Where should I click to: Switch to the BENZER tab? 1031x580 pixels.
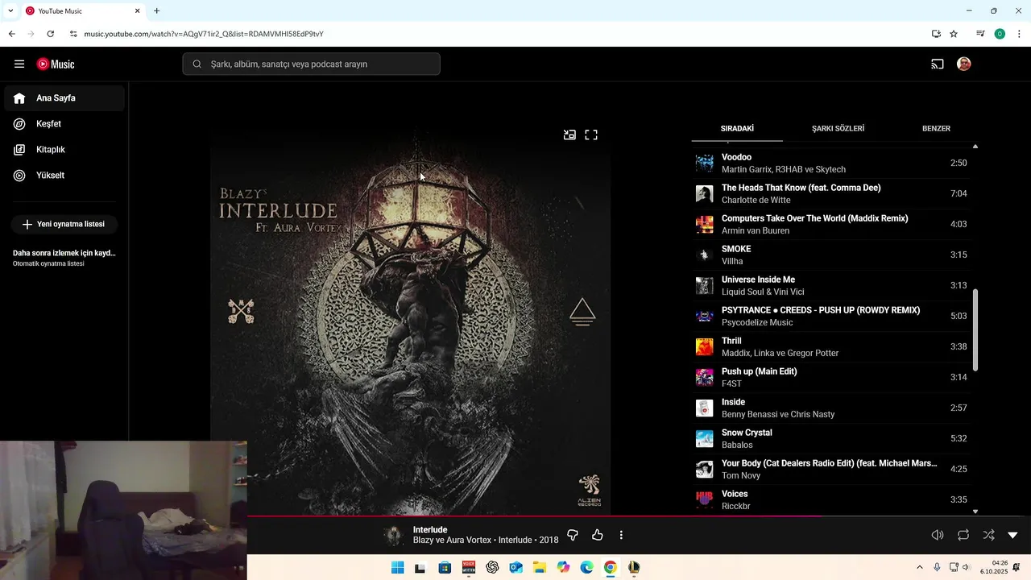pyautogui.click(x=936, y=129)
